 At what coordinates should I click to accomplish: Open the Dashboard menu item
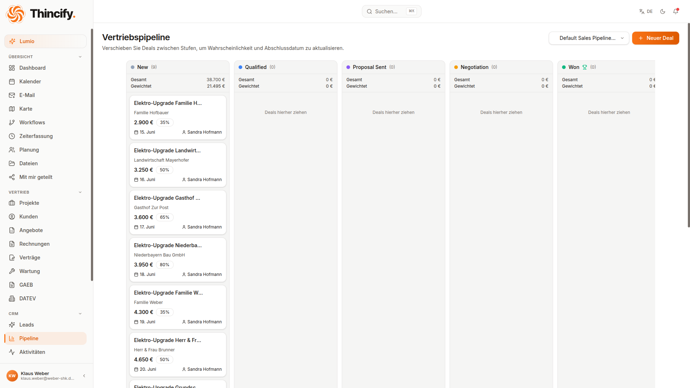click(45, 68)
